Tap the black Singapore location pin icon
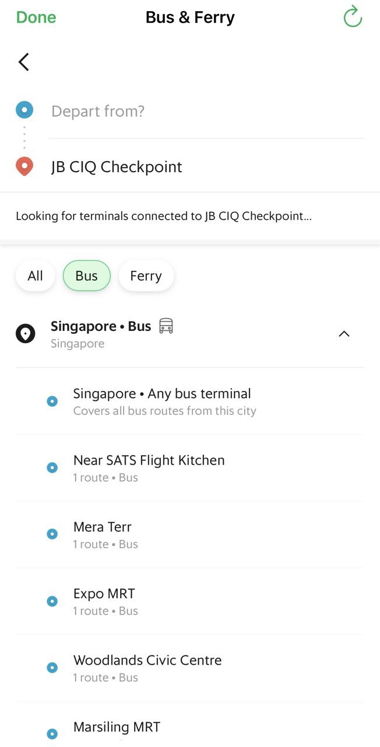The height and width of the screenshot is (747, 380). pos(26,334)
